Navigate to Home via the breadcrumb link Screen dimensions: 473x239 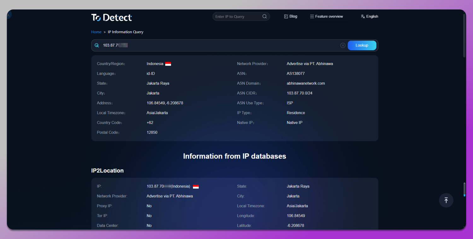96,32
